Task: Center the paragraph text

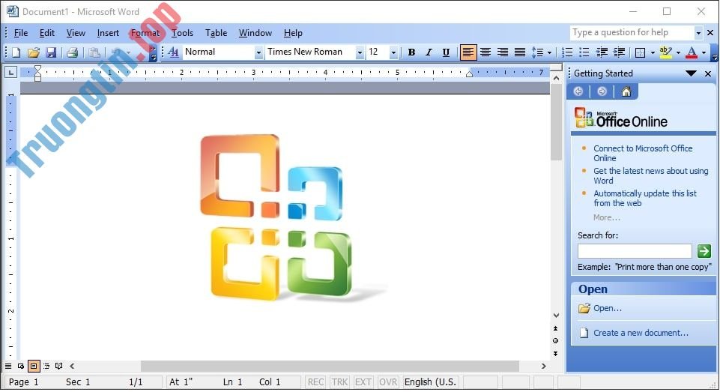Action: coord(485,52)
